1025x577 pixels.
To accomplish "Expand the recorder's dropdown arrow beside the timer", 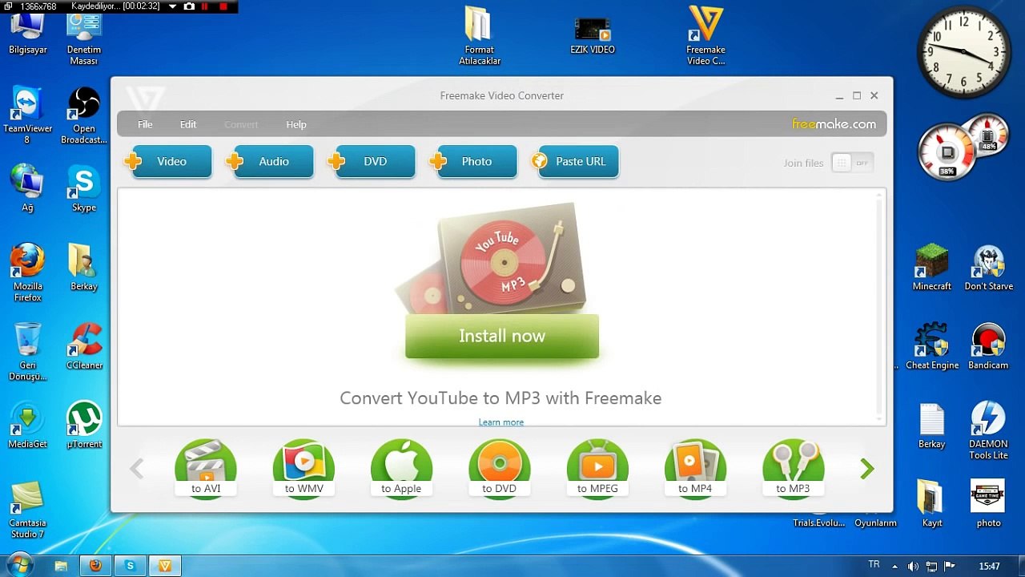I will [172, 6].
